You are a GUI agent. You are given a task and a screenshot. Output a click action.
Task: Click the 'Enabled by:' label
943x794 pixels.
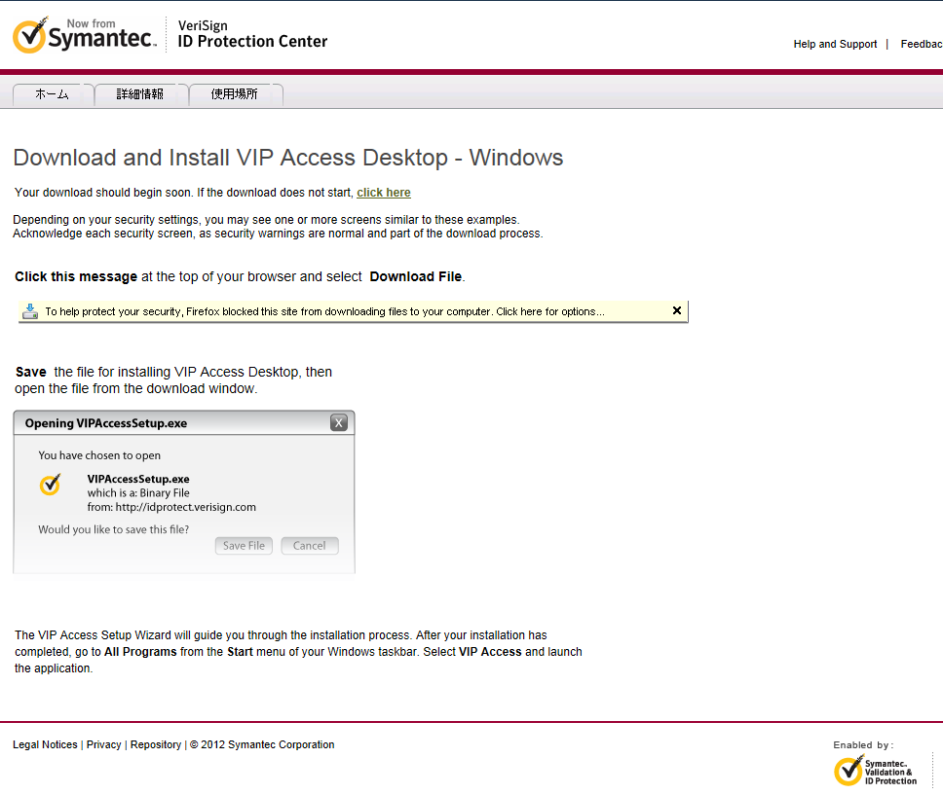tap(863, 744)
